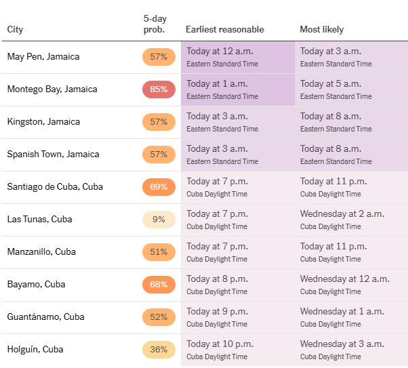Select the Earliest reasonable column header
The height and width of the screenshot is (368, 408).
pos(224,30)
